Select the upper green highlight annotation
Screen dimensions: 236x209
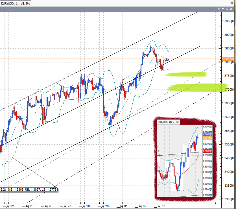click(186, 74)
